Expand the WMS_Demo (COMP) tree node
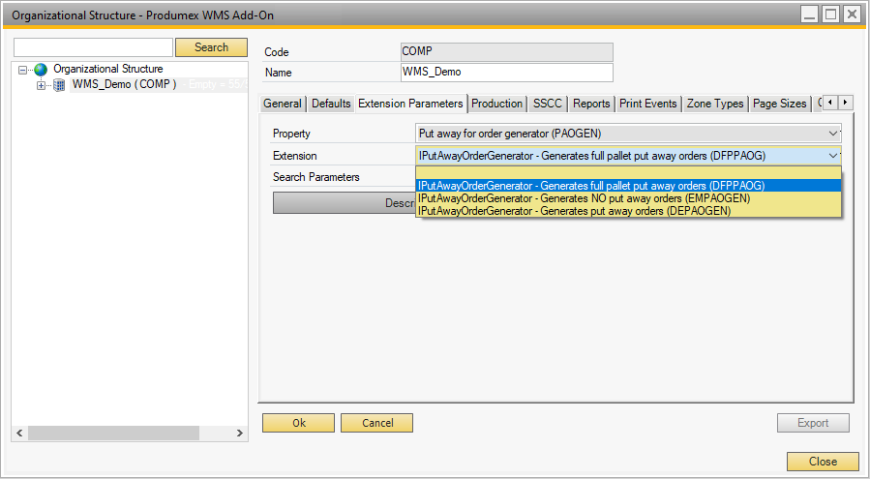870x479 pixels. pos(41,85)
